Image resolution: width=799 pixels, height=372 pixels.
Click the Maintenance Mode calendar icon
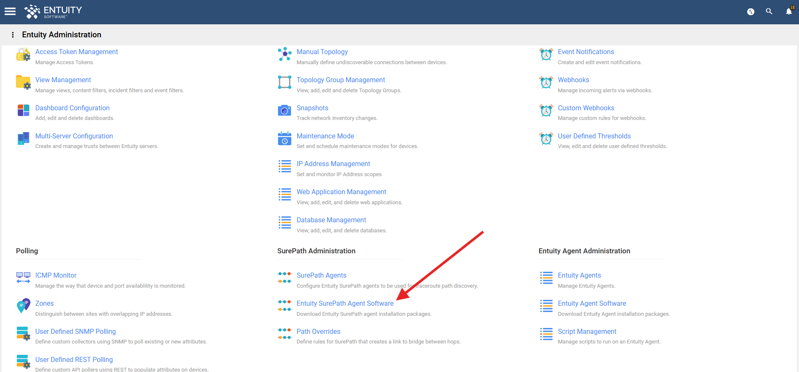pos(285,138)
